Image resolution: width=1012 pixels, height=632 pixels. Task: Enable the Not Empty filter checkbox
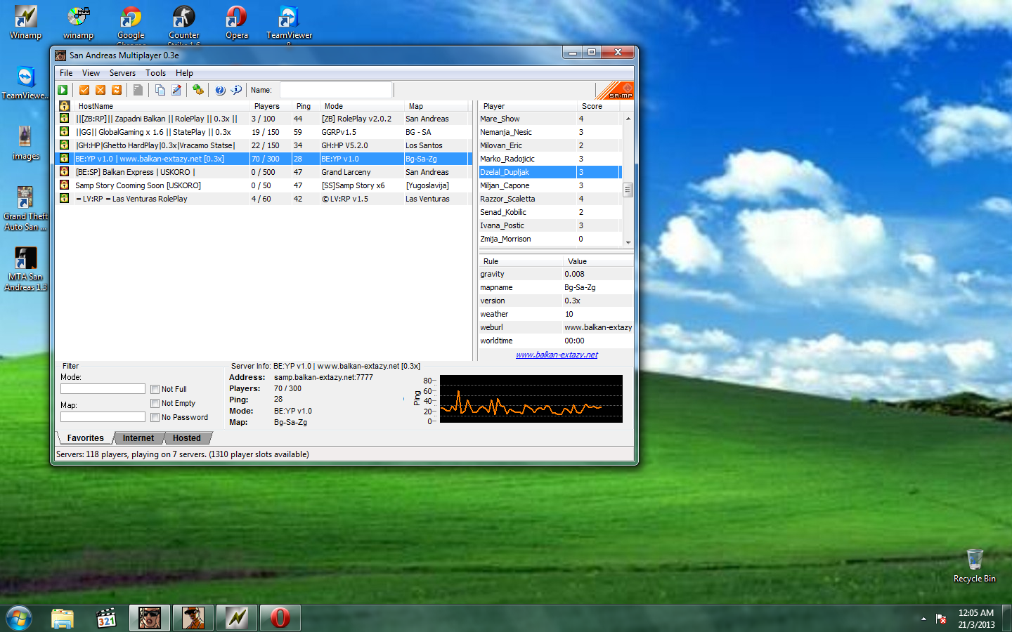click(x=155, y=403)
